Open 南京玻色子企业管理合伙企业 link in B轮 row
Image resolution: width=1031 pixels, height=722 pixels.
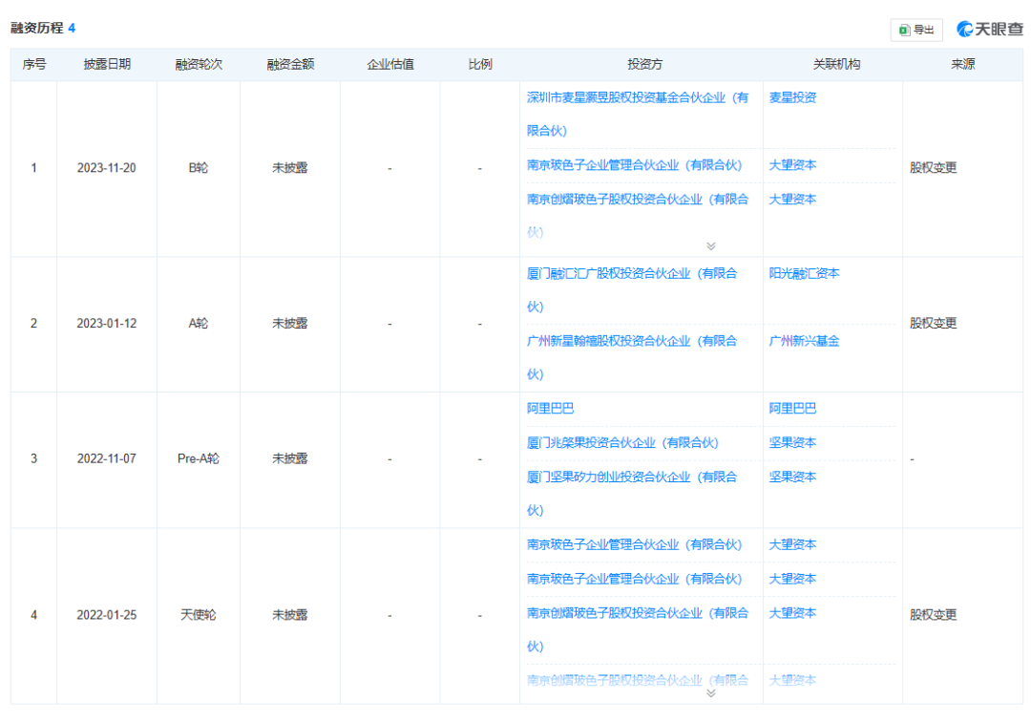click(x=634, y=165)
